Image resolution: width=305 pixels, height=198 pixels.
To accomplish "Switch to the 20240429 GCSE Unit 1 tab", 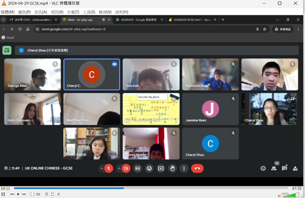I will 192,20.
